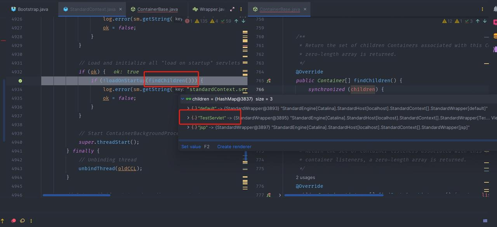Collapse the children HashMap node
This screenshot has height=227, width=497.
182,99
